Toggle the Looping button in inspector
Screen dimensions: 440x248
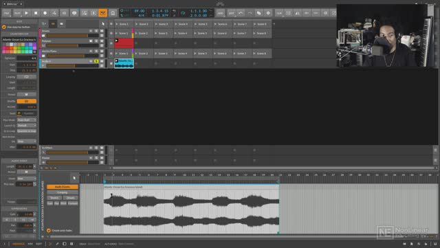click(x=26, y=76)
